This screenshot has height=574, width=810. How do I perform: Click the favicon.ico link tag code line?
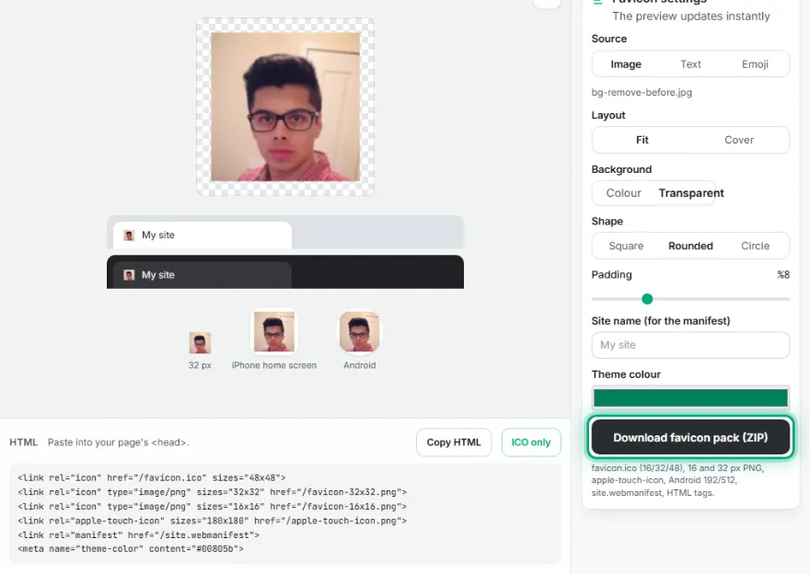pyautogui.click(x=151, y=478)
